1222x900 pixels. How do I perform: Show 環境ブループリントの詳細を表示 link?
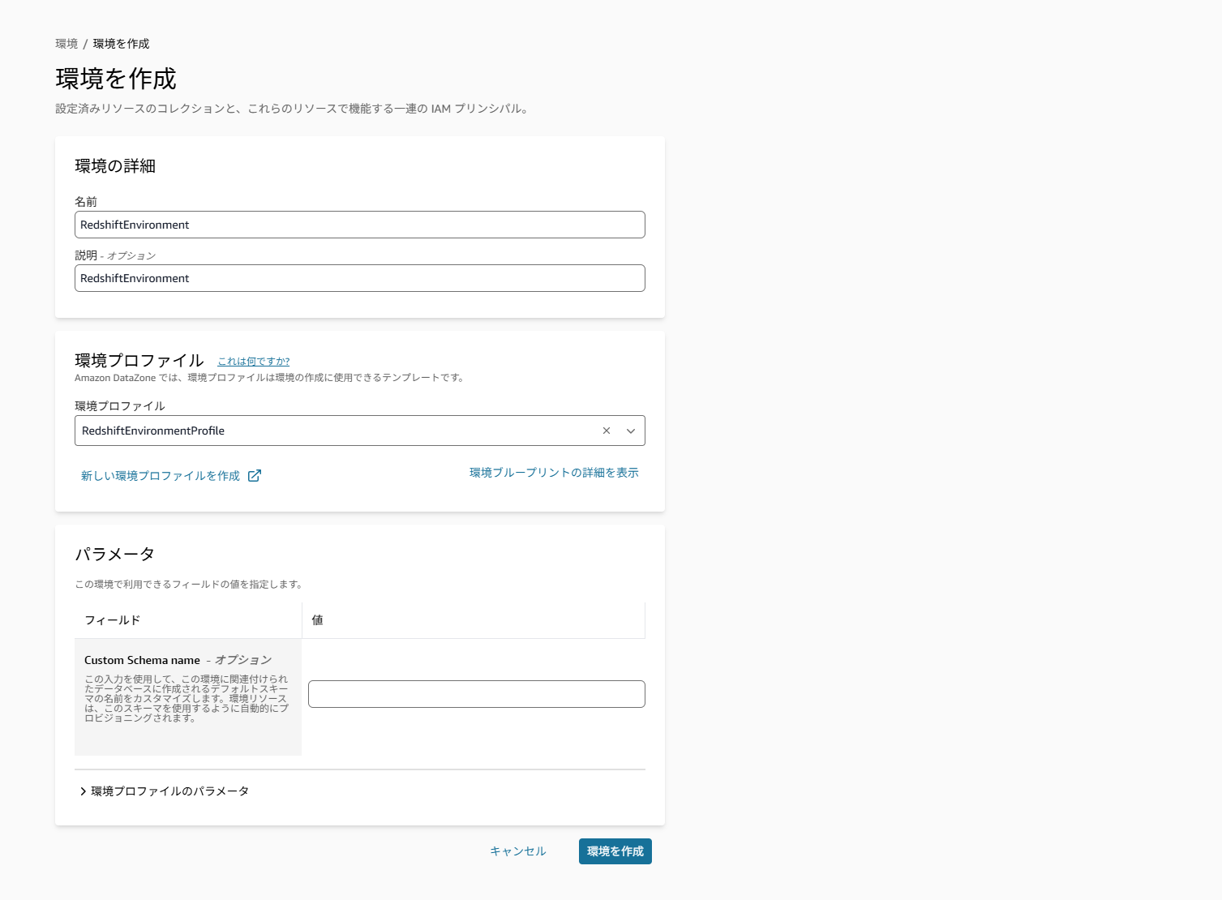[x=554, y=473]
